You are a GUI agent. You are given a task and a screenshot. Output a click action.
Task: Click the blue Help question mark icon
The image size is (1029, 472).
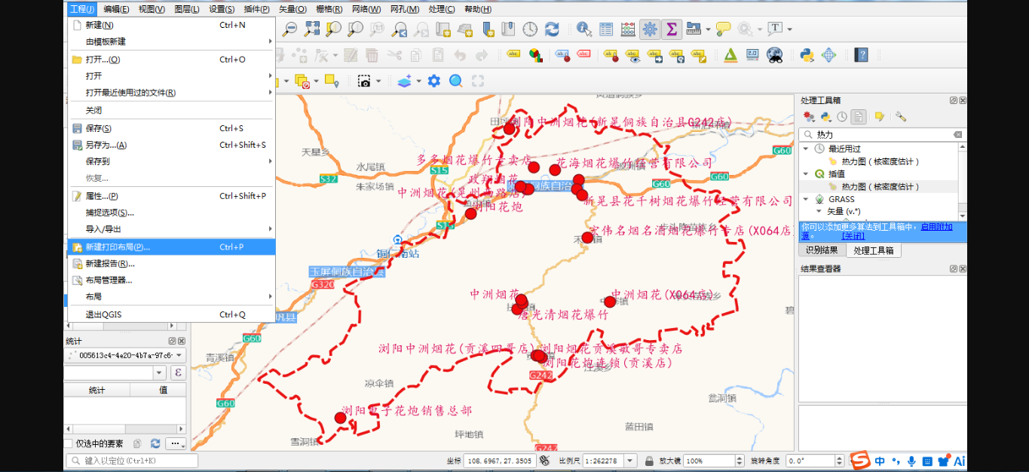tap(861, 55)
